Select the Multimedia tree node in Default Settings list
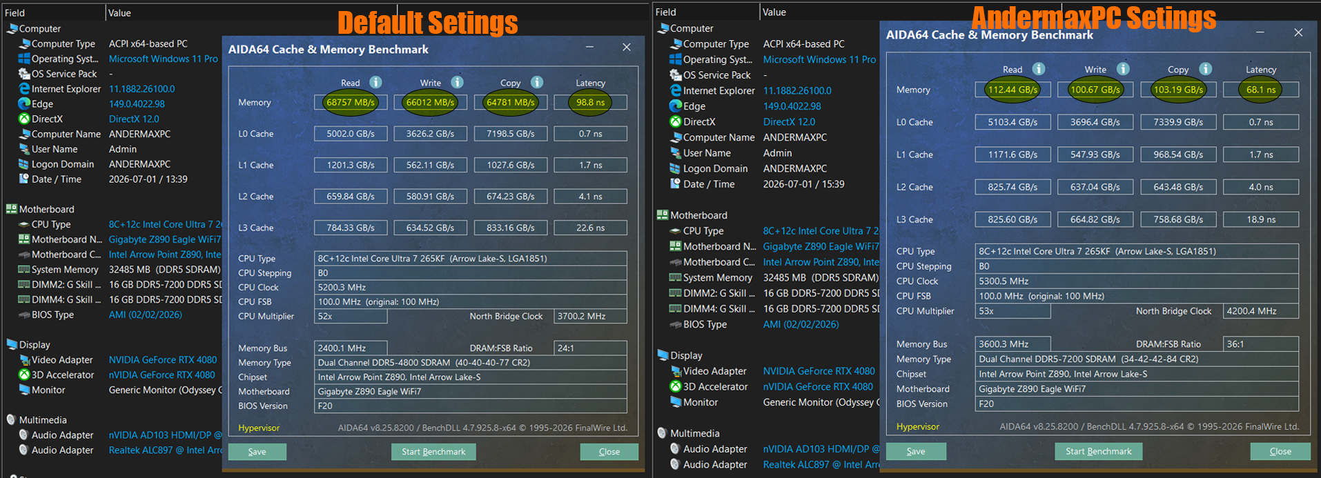1321x478 pixels. point(43,420)
